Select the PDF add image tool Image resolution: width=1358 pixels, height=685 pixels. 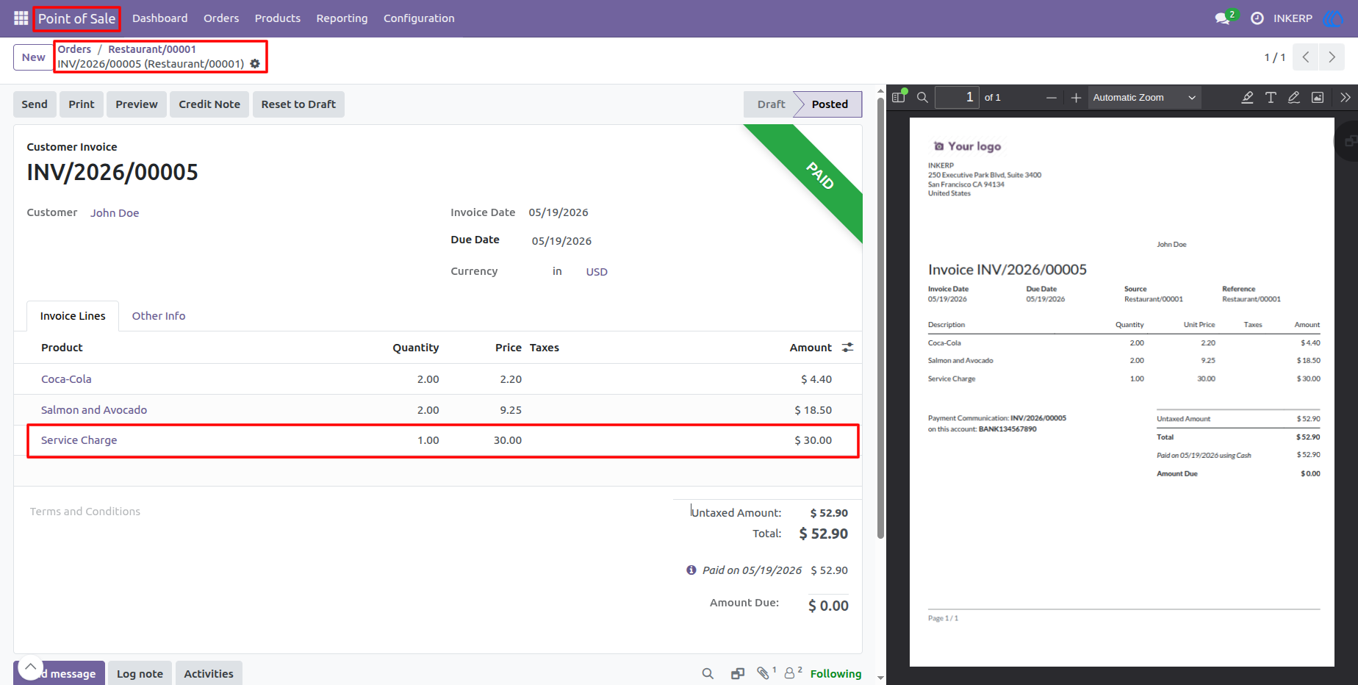coord(1318,97)
